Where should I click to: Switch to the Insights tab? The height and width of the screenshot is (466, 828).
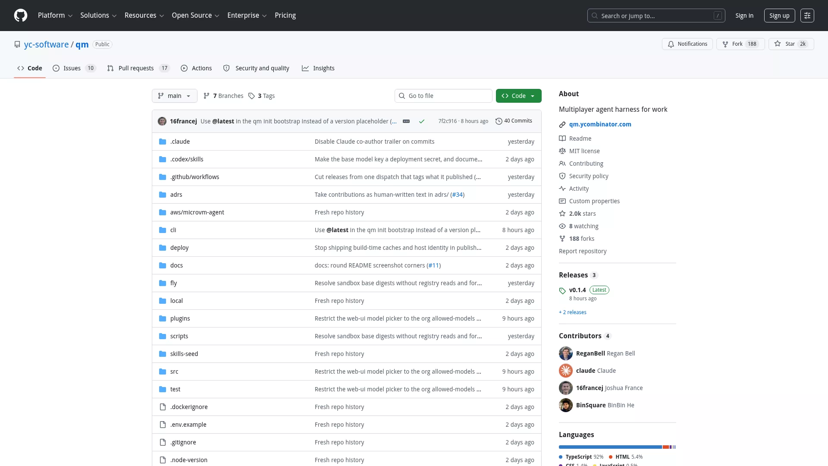click(x=318, y=68)
